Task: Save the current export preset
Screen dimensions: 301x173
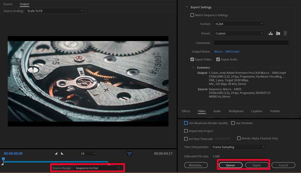Action: pyautogui.click(x=271, y=33)
